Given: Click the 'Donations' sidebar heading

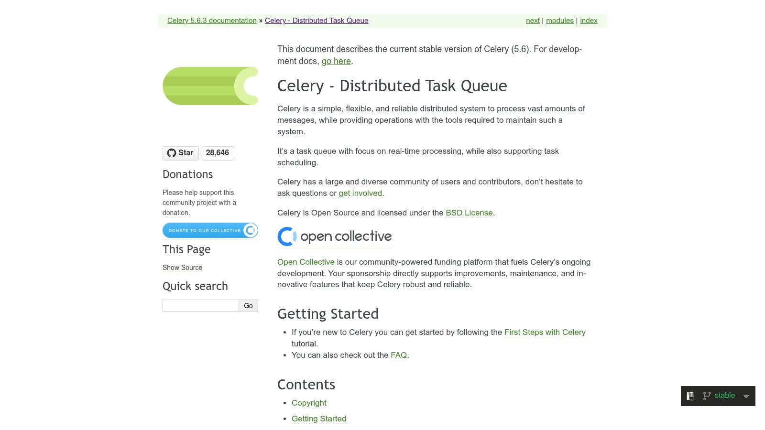Looking at the screenshot, I should tap(187, 174).
